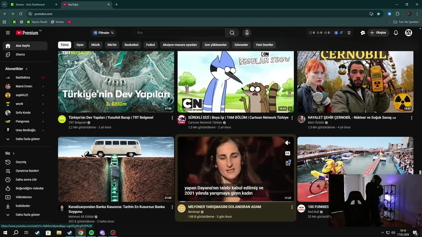This screenshot has height=237, width=422.
Task: Open the Filtreler filter dropdown
Action: (104, 33)
